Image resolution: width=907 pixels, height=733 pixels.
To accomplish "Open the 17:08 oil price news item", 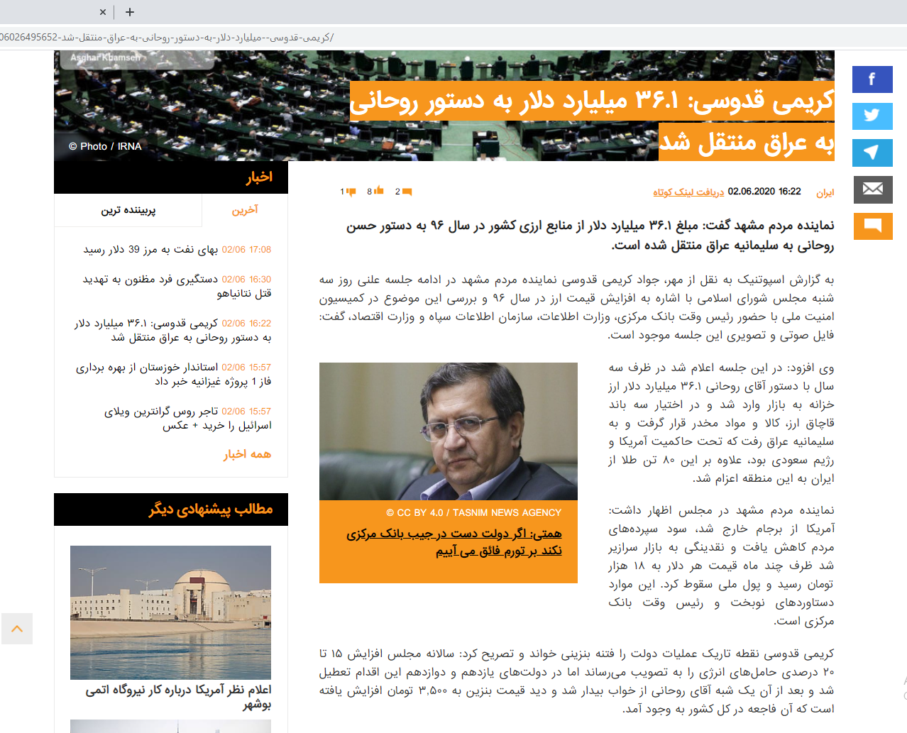I will click(177, 250).
